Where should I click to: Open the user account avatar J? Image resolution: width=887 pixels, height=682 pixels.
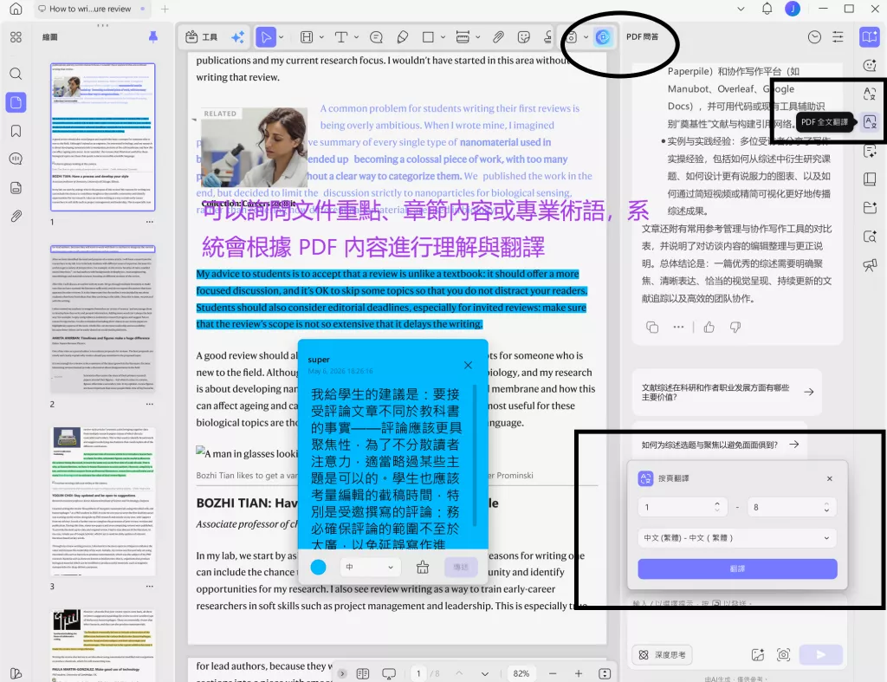pyautogui.click(x=793, y=9)
